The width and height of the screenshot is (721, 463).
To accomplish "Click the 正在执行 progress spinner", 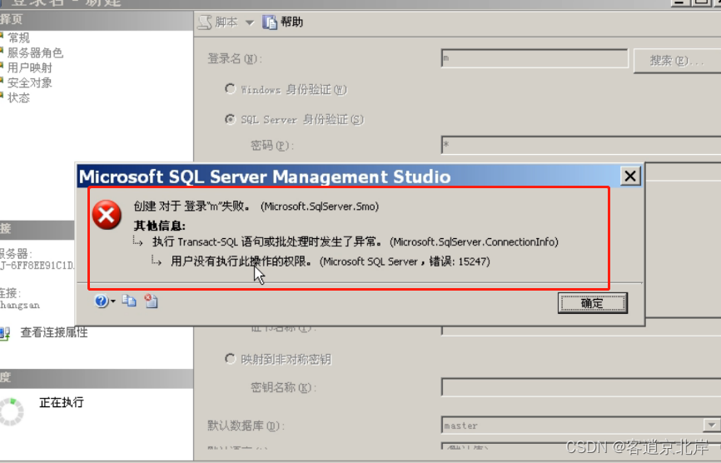I will (x=11, y=411).
